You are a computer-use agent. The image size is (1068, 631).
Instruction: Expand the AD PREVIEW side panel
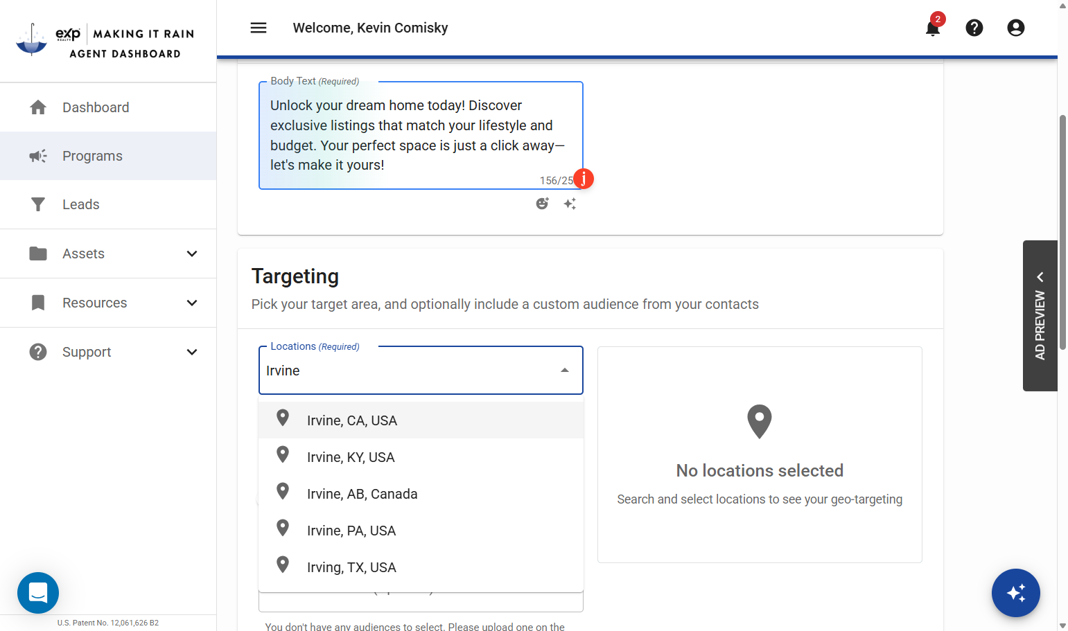point(1040,316)
